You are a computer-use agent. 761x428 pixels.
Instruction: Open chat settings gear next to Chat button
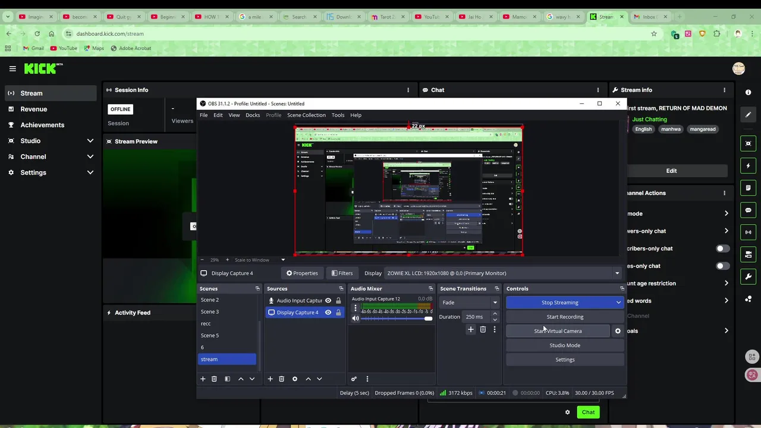tap(567, 412)
